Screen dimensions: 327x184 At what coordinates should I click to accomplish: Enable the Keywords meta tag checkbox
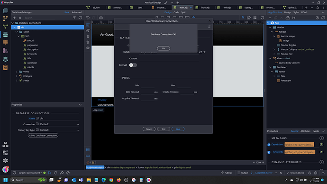[269, 152]
